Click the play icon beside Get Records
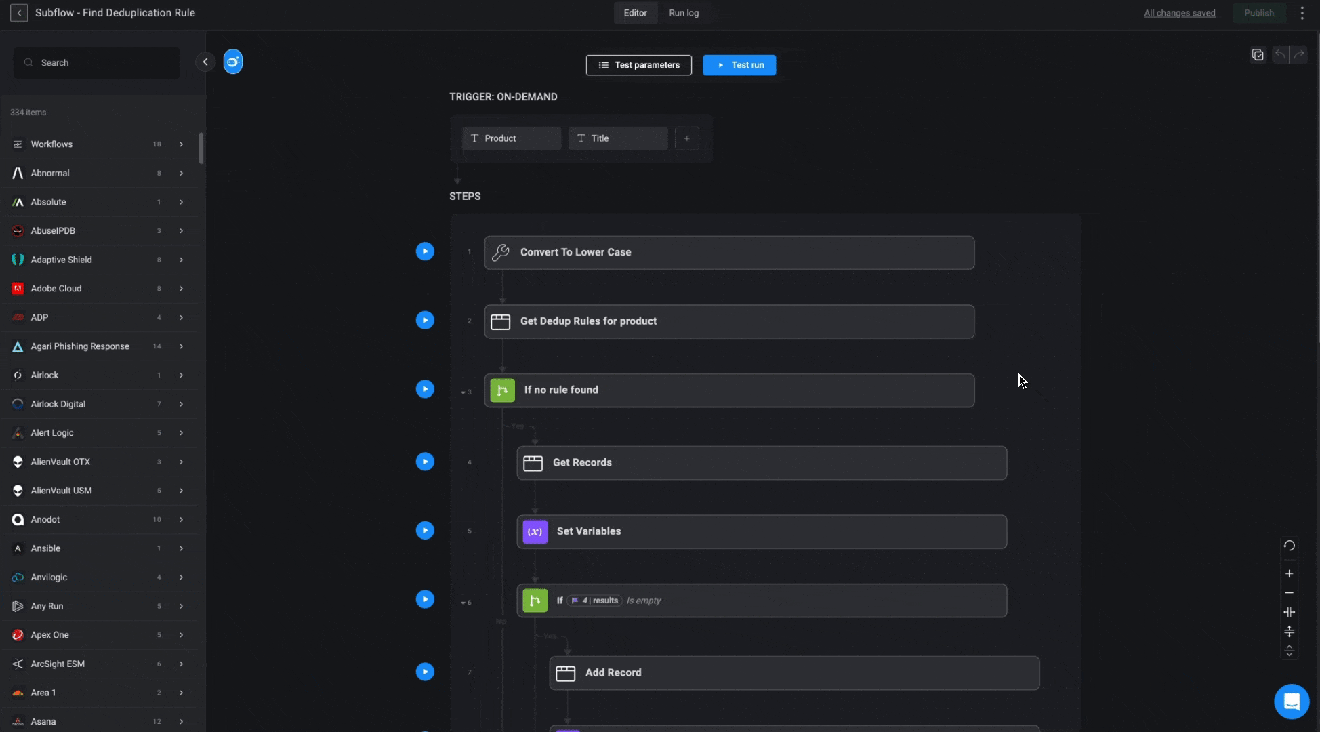The image size is (1320, 732). click(x=425, y=462)
